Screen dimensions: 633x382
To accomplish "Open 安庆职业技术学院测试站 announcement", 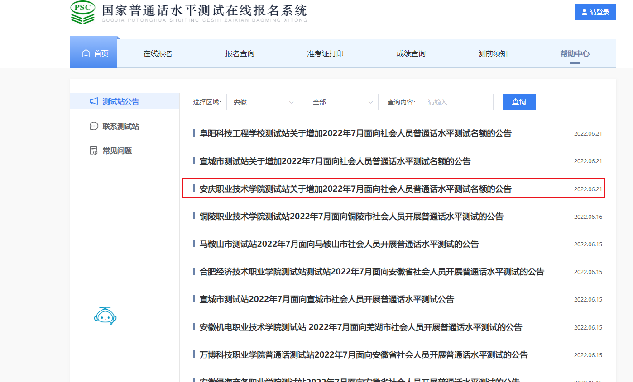I will pyautogui.click(x=355, y=189).
